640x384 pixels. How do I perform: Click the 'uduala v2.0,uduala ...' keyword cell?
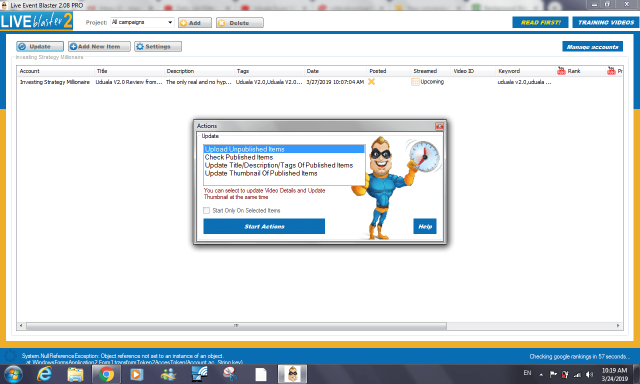coord(524,82)
